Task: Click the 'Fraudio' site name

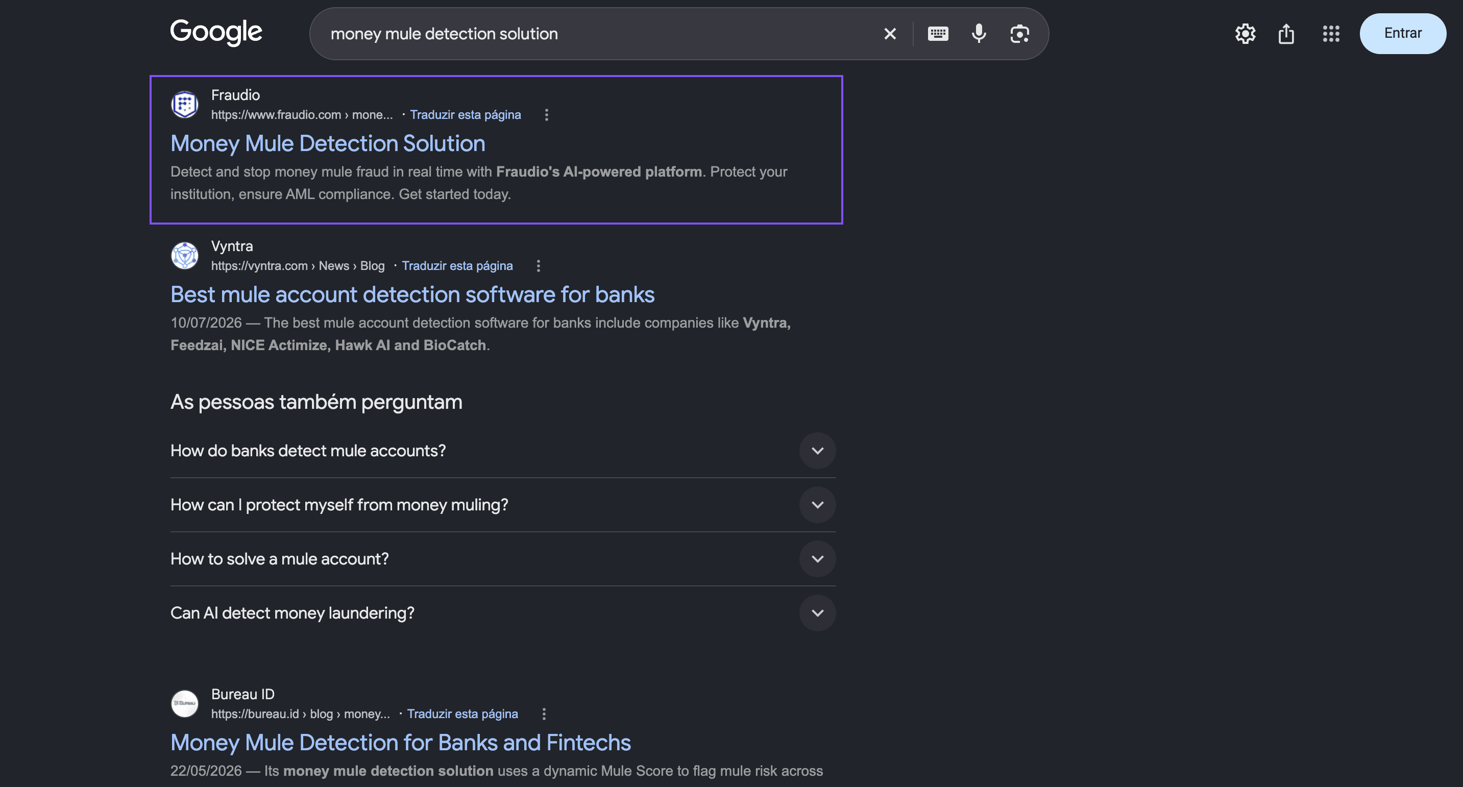Action: [x=235, y=95]
